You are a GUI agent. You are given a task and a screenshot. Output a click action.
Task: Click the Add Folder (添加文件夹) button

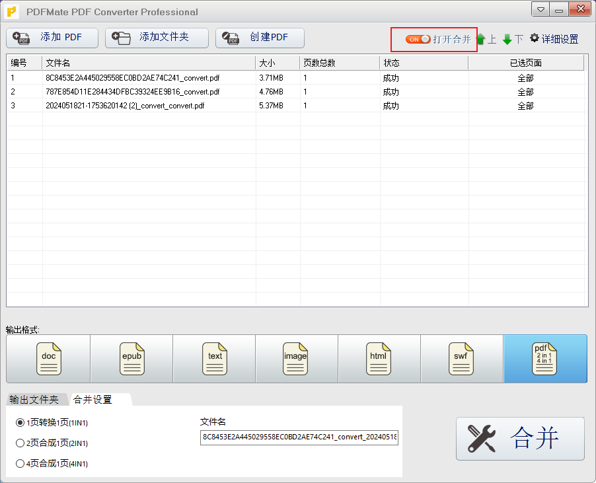pyautogui.click(x=157, y=38)
